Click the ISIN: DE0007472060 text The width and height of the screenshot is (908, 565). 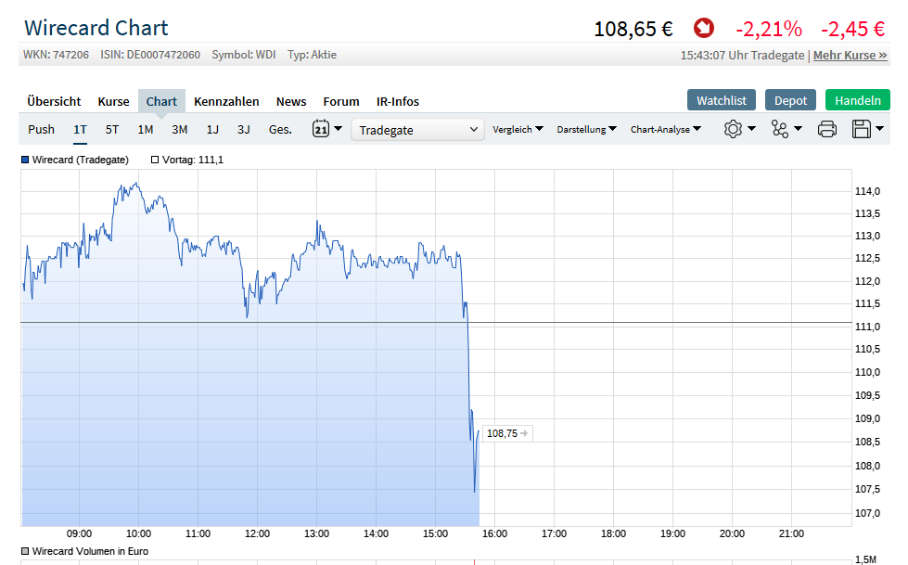pyautogui.click(x=150, y=55)
